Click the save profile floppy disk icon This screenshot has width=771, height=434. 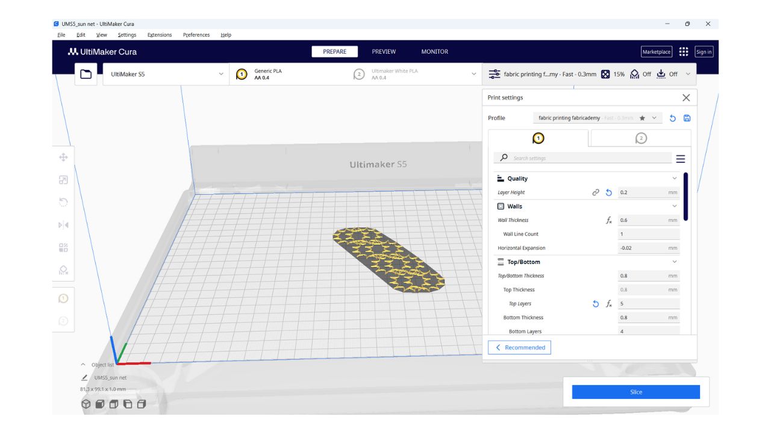pyautogui.click(x=687, y=118)
